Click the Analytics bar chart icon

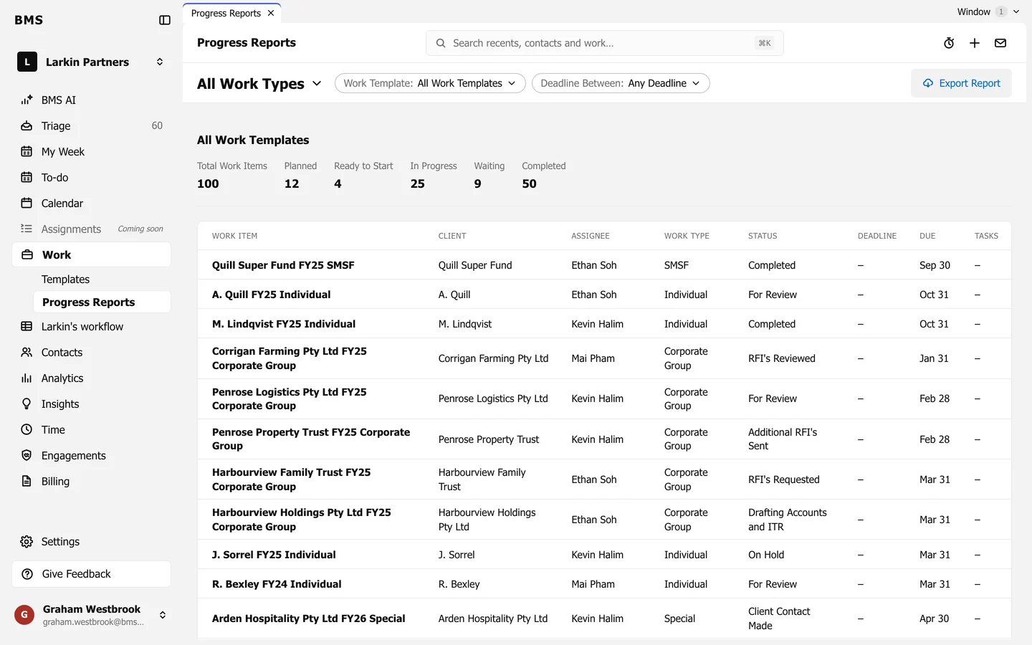(x=27, y=378)
